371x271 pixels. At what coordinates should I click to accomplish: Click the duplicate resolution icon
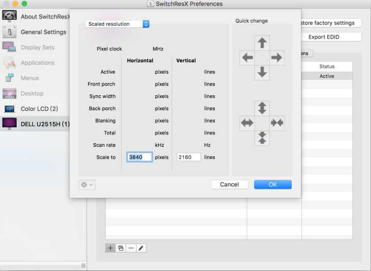pyautogui.click(x=121, y=248)
